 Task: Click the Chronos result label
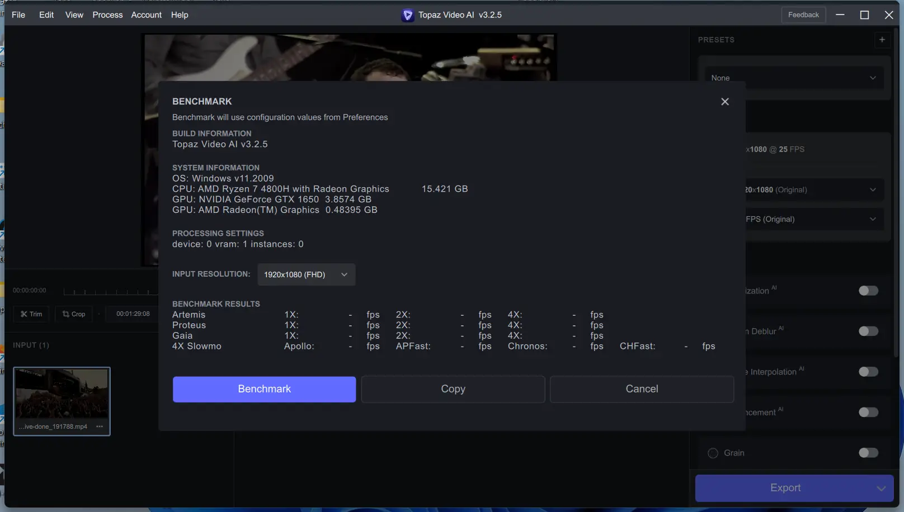pos(528,347)
